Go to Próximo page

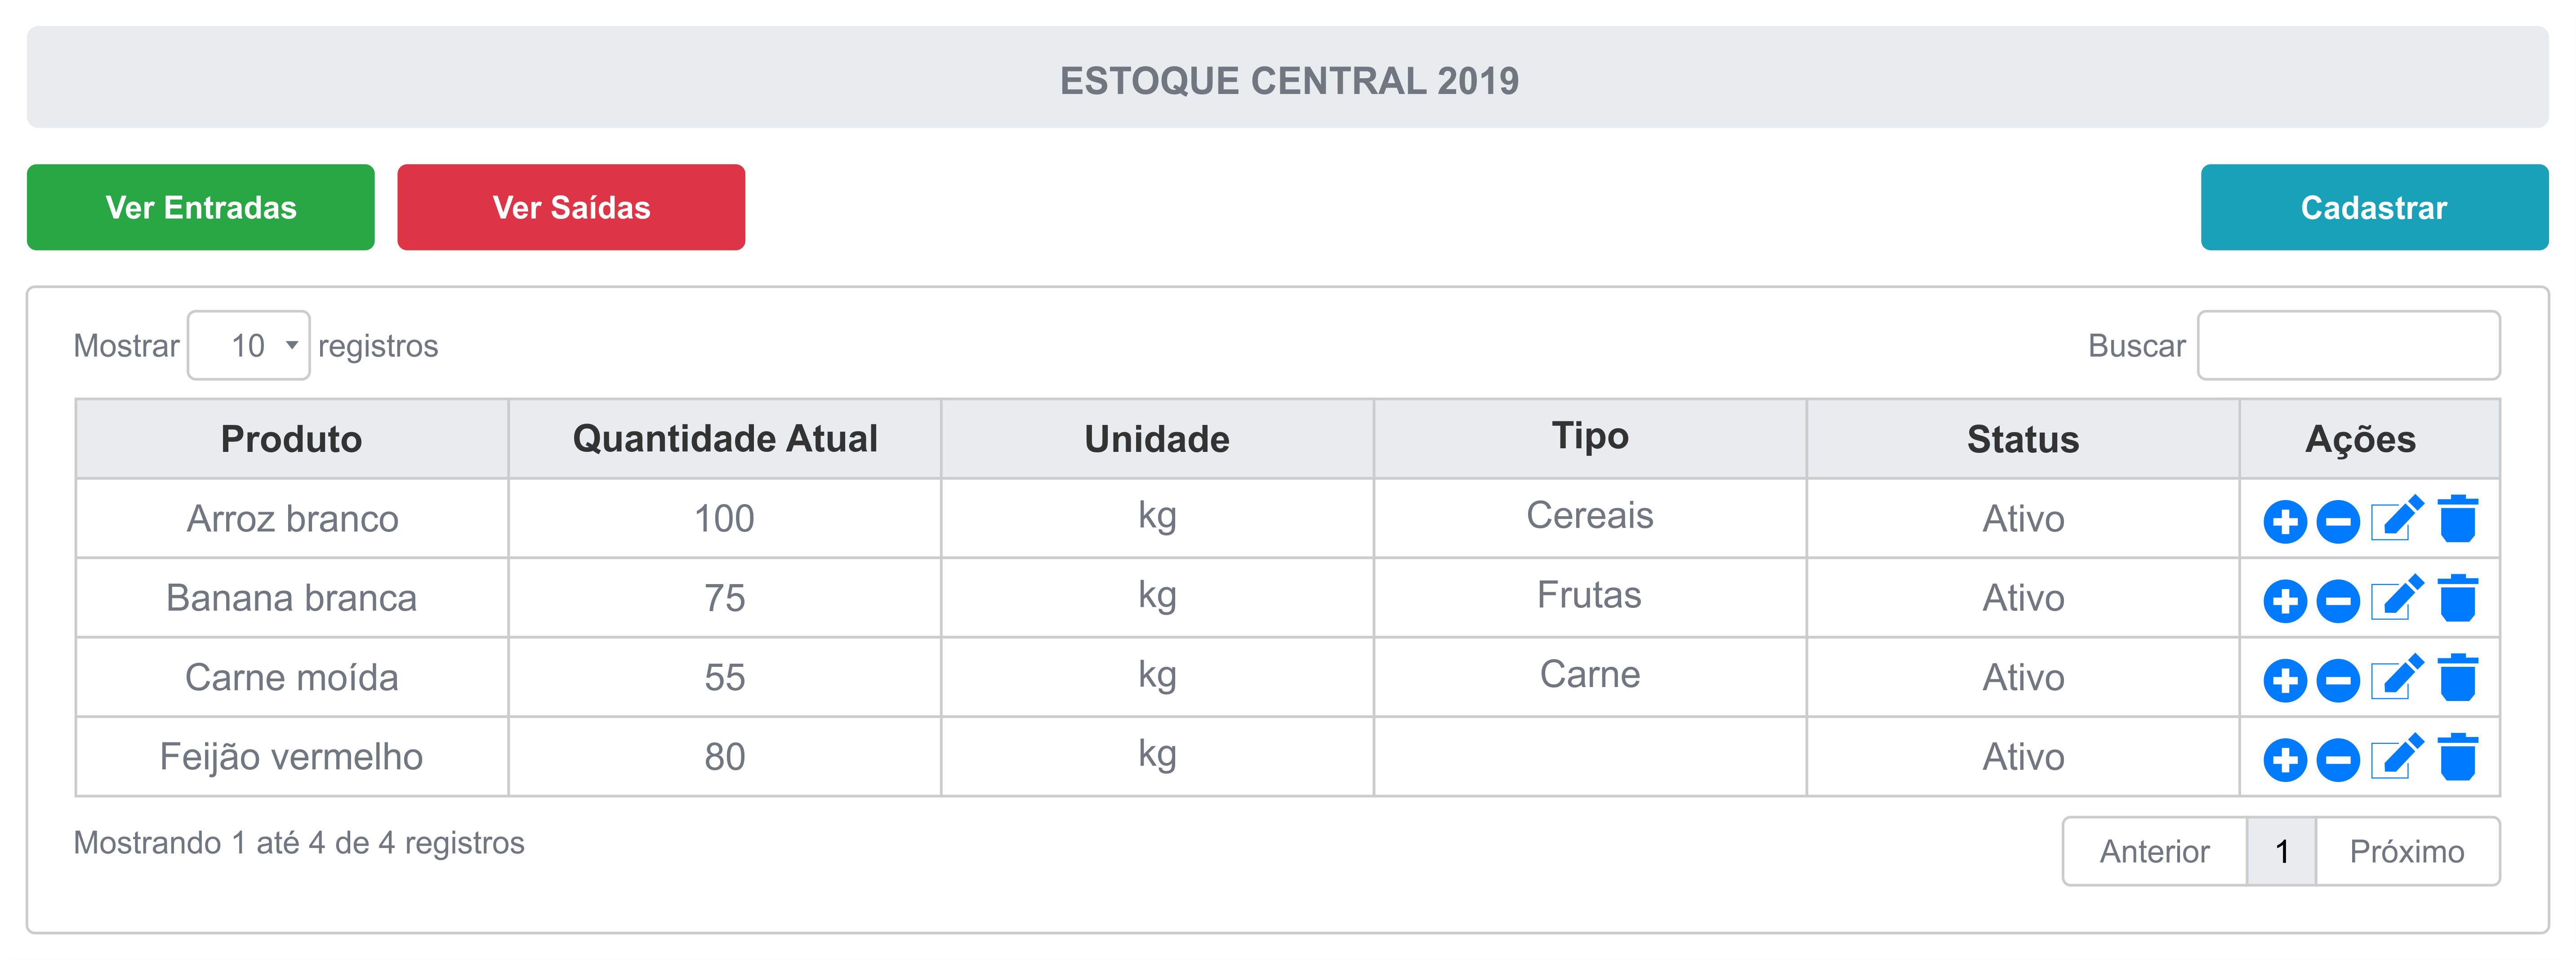click(2407, 851)
